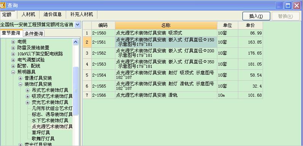303x146 pixels.
Task: Open the 人材机 tab
Action: pyautogui.click(x=28, y=14)
